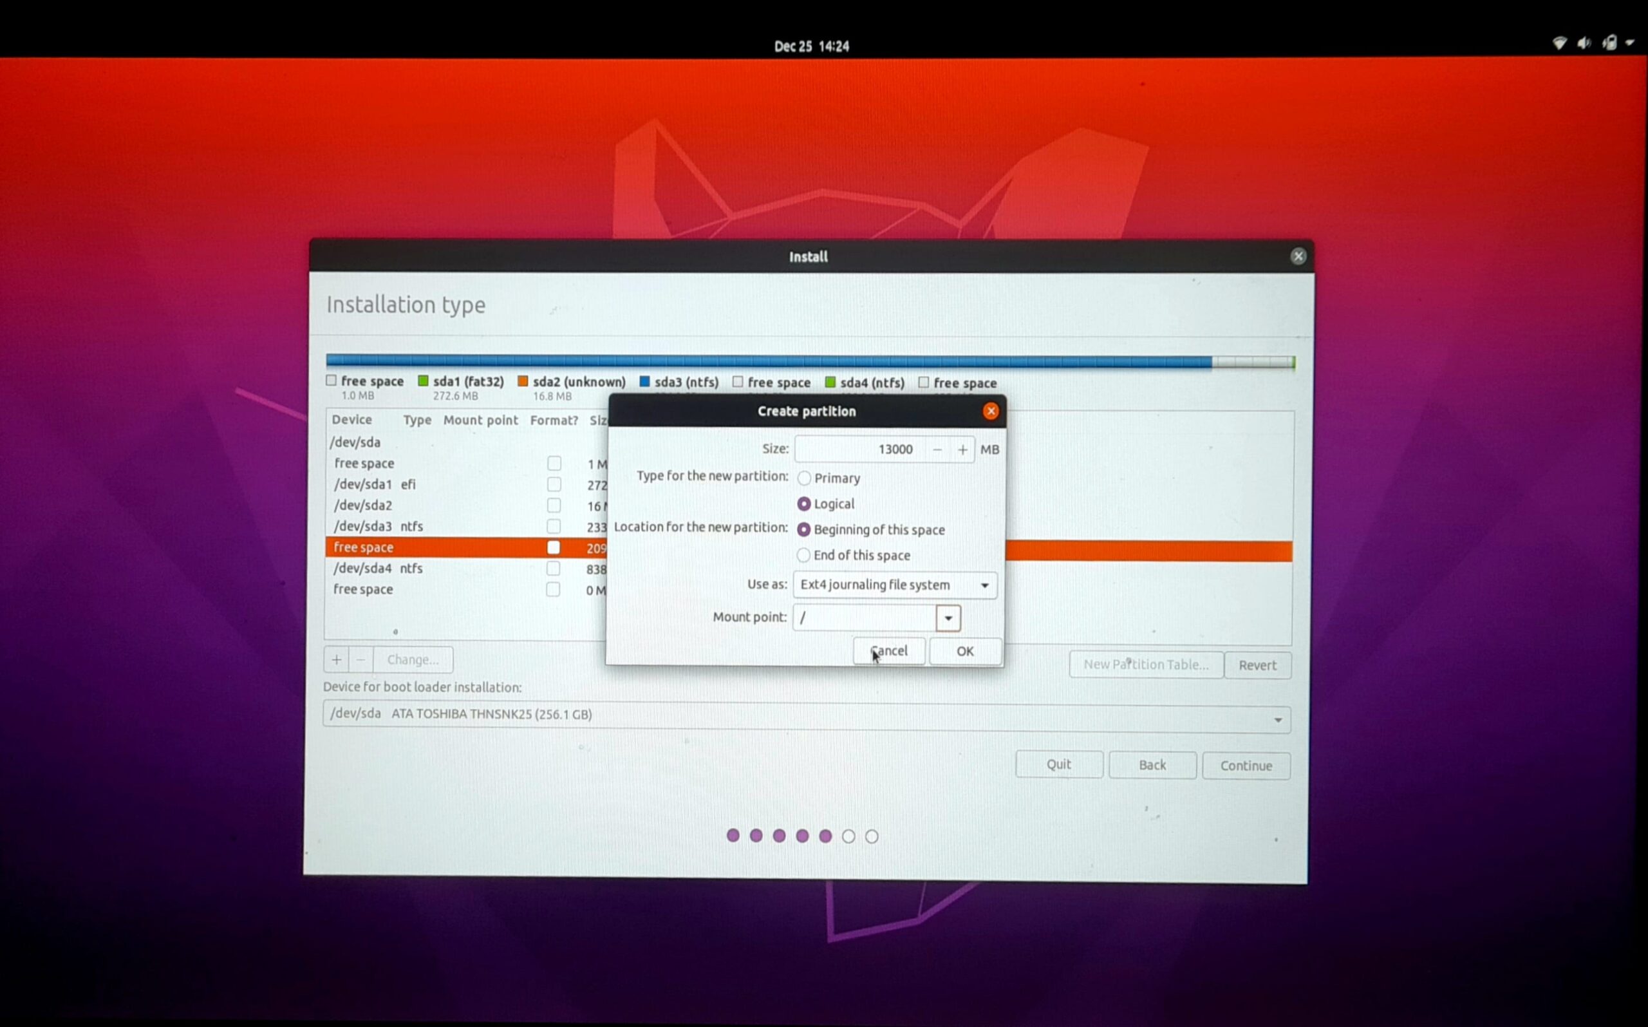Choose End of this space location

point(804,556)
